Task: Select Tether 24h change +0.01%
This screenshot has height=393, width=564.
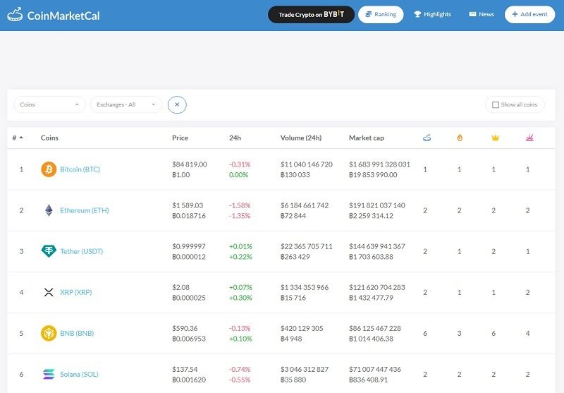Action: [x=240, y=246]
